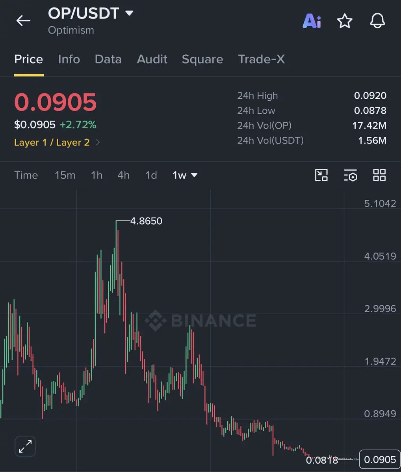Open the multi-chart grid layout icon
The image size is (401, 472).
coord(379,175)
